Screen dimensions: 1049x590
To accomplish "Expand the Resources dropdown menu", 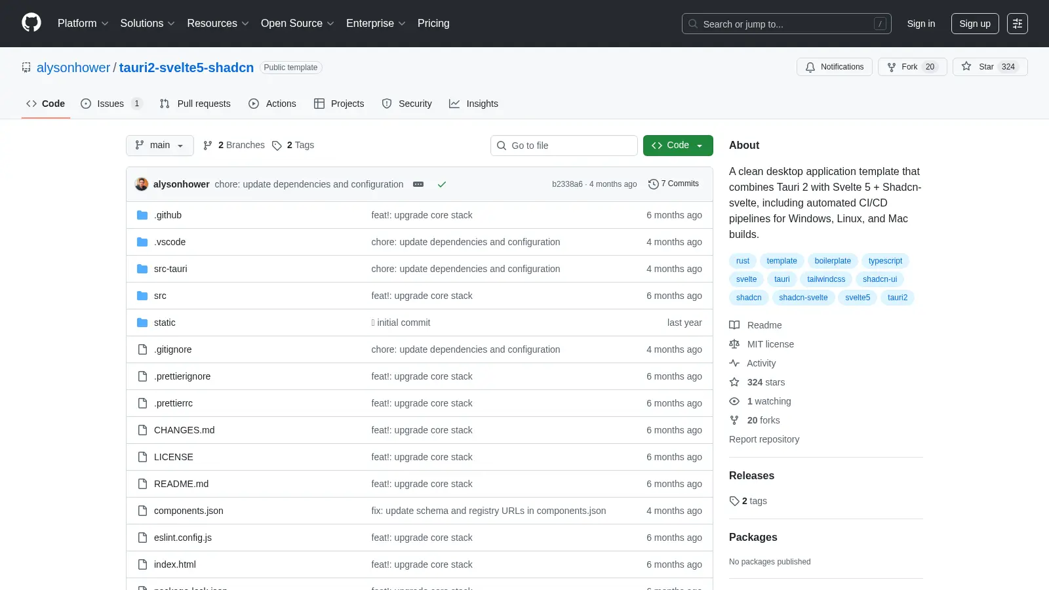I will (218, 23).
